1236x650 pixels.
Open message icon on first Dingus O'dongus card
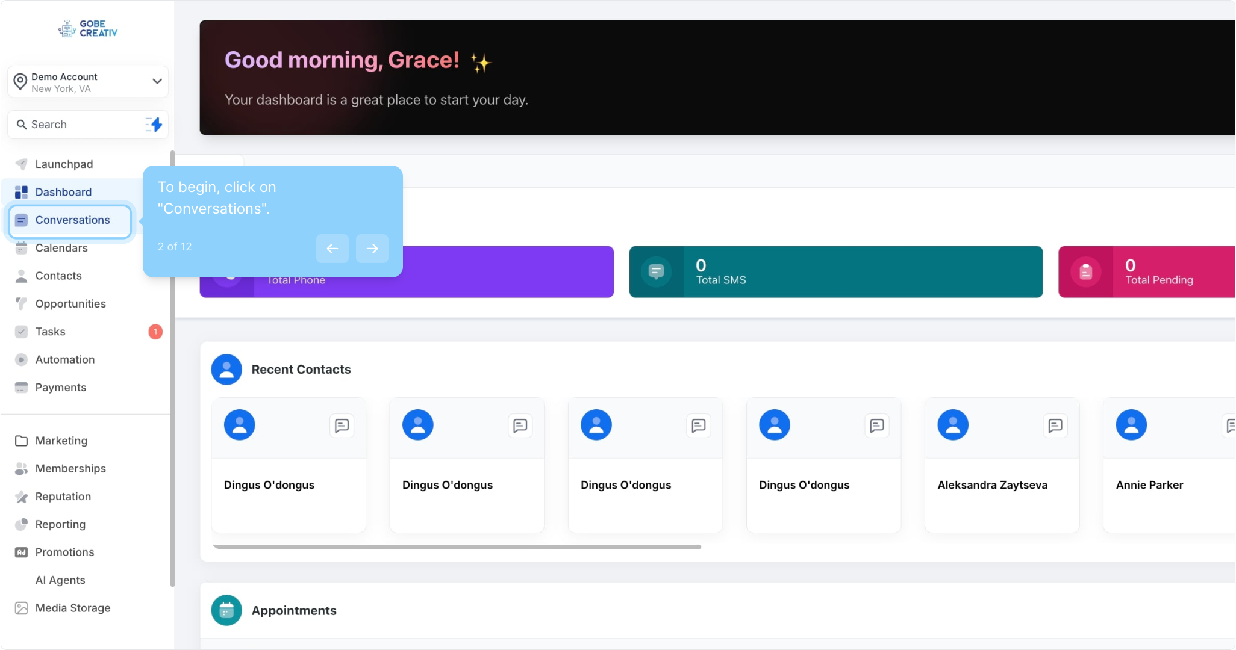pos(342,426)
